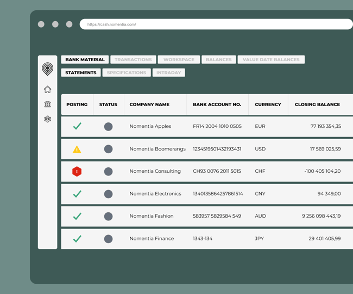Sort by the Currency column header

tap(268, 104)
